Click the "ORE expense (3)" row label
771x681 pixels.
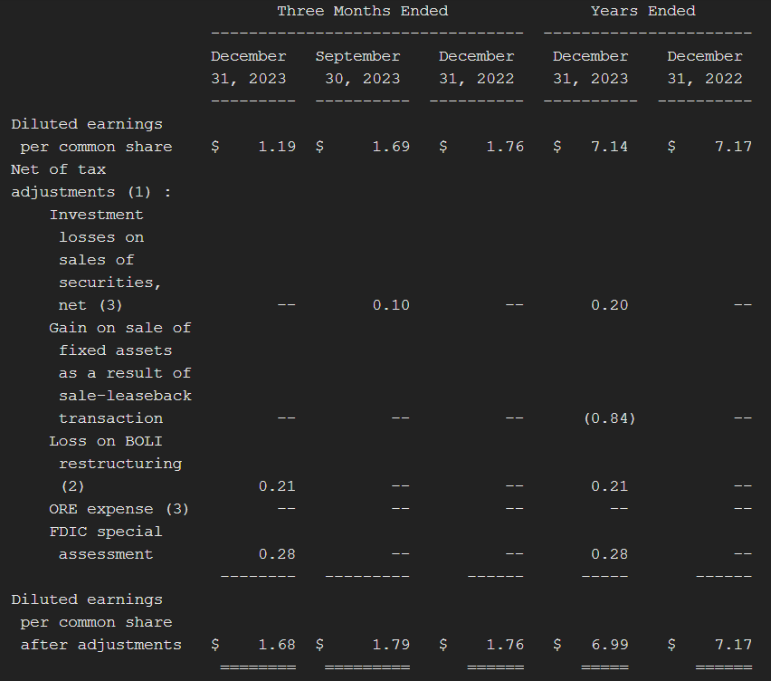[119, 509]
